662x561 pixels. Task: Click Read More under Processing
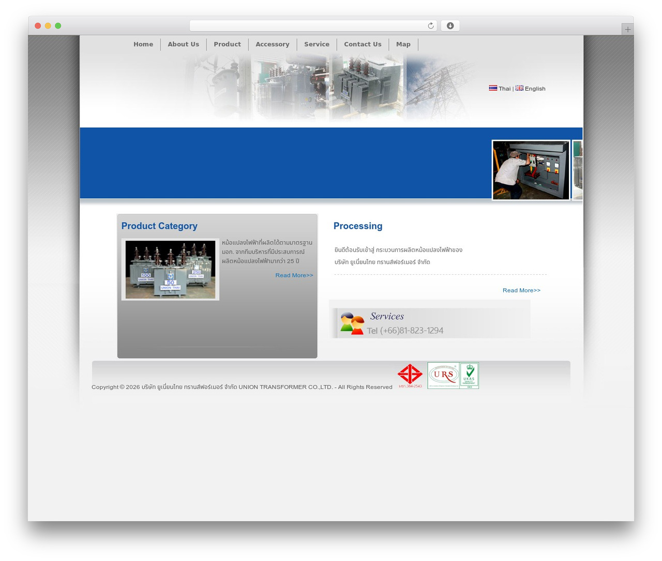click(521, 290)
